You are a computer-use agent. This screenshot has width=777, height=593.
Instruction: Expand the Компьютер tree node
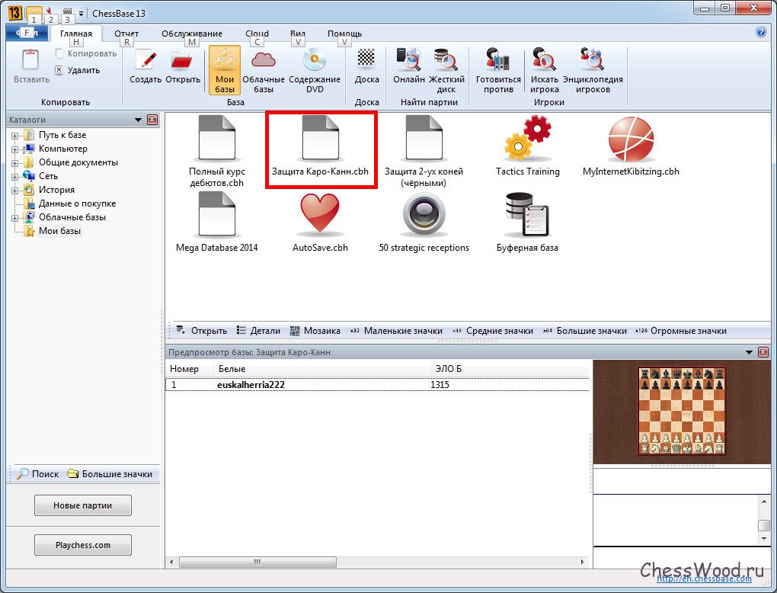click(14, 149)
